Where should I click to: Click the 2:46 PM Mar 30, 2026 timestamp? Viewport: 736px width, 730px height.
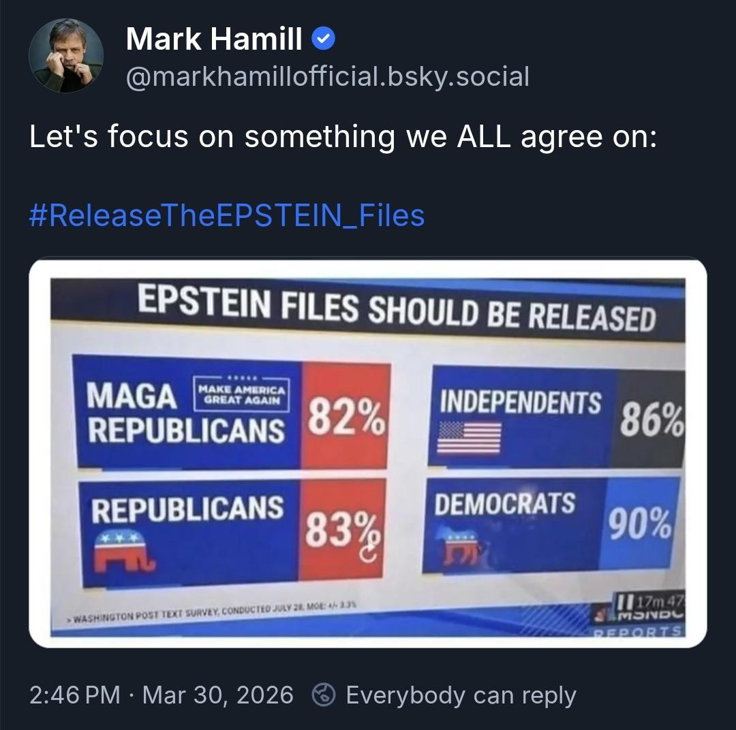(x=162, y=695)
